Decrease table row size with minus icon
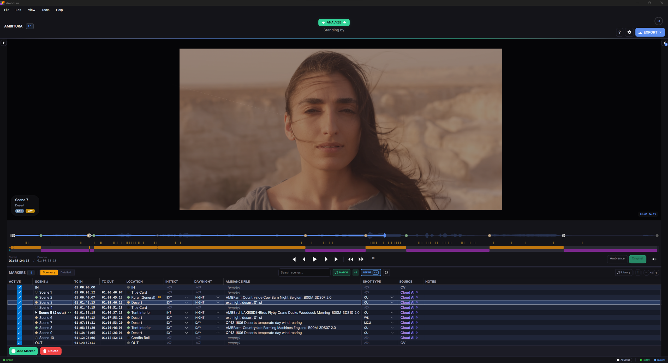The image size is (668, 363). pos(646,273)
